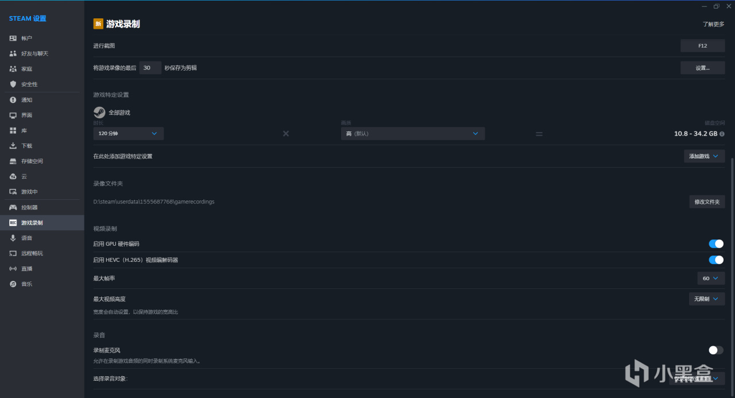Screen dimensions: 735x398
Task: Click the 10.8 - 34.2 GB value
Action: [695, 134]
